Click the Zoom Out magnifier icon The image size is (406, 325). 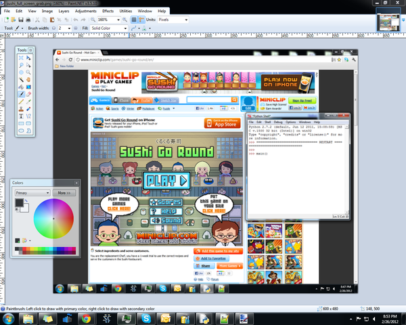pyautogui.click(x=93, y=20)
